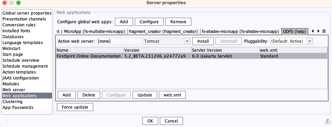Click the help question mark icon

(327, 121)
